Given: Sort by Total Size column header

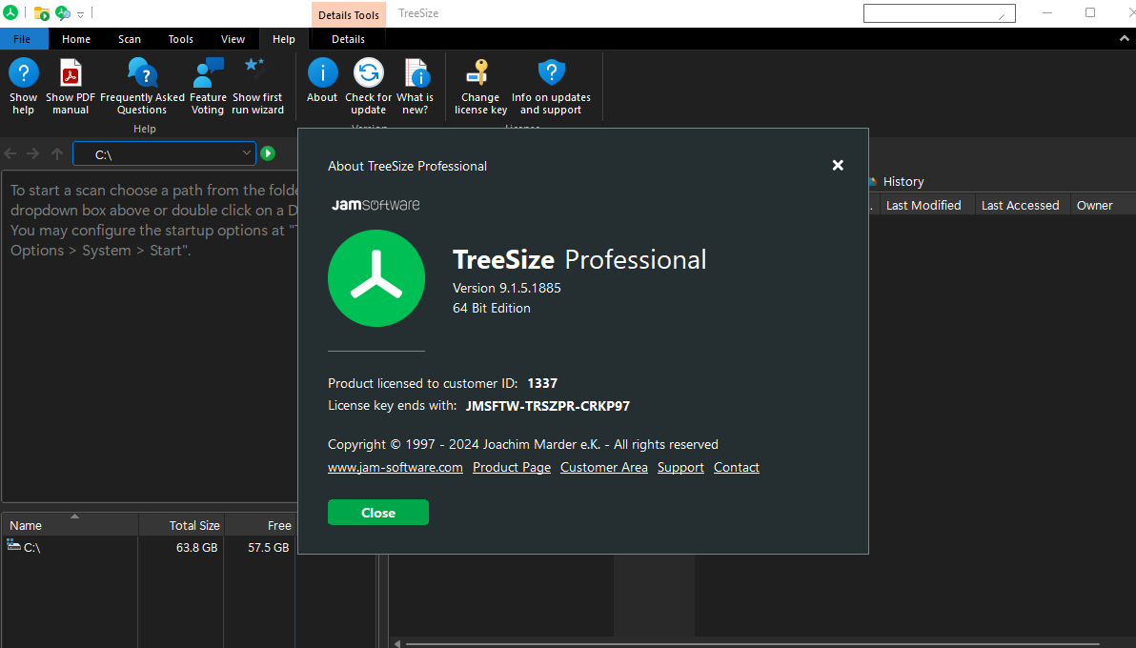Looking at the screenshot, I should pyautogui.click(x=181, y=525).
